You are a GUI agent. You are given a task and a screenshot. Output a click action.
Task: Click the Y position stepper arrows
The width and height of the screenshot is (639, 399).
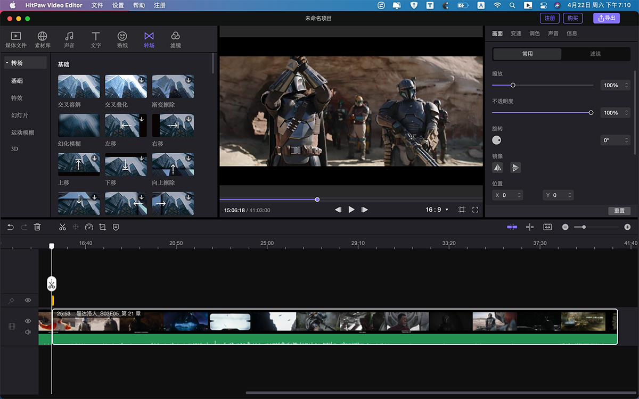(x=570, y=195)
